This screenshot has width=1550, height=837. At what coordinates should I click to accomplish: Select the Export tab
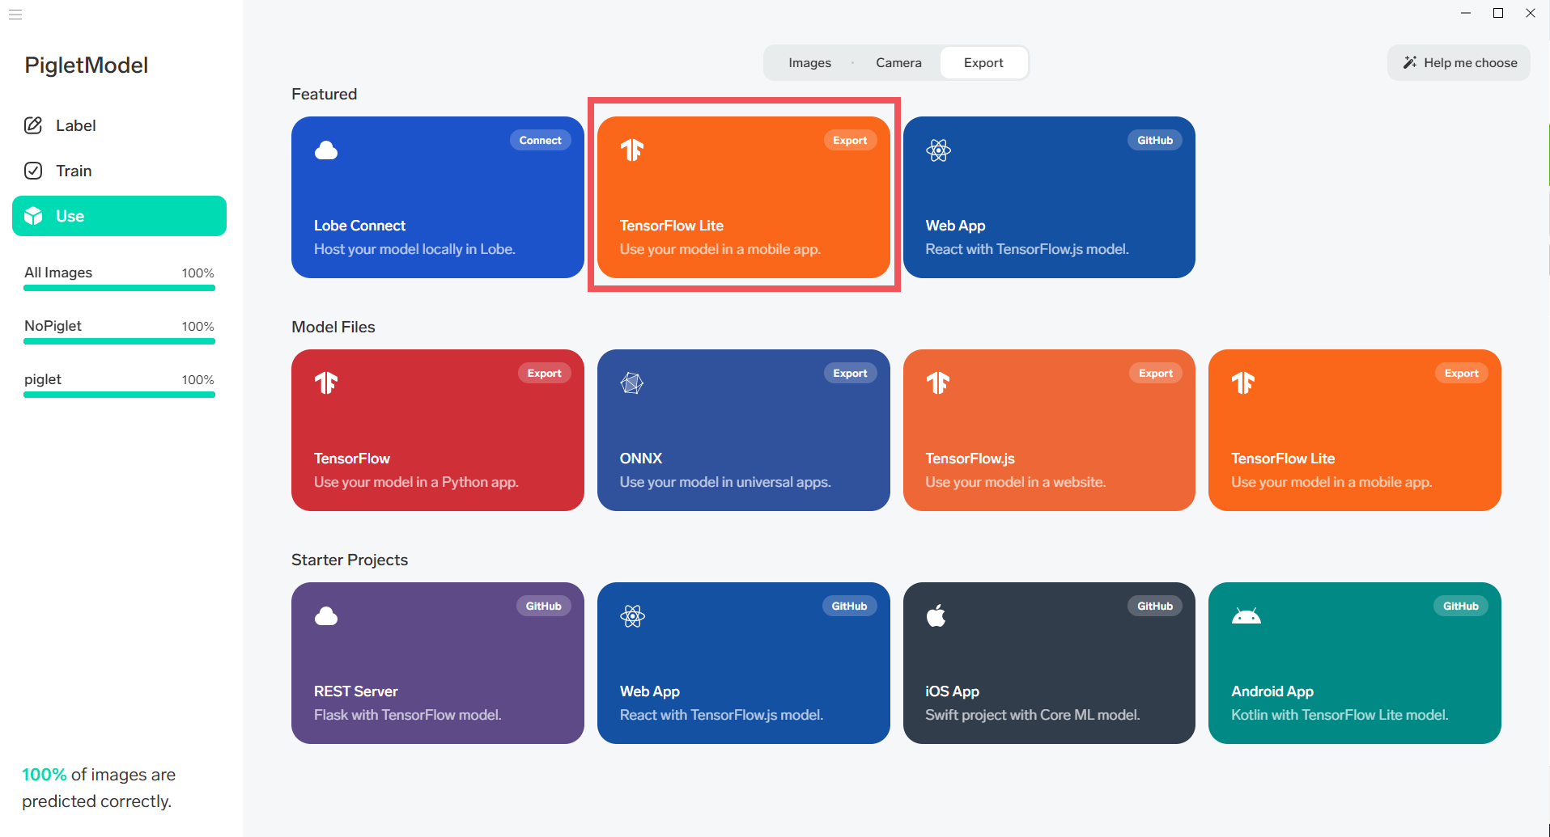pos(983,62)
